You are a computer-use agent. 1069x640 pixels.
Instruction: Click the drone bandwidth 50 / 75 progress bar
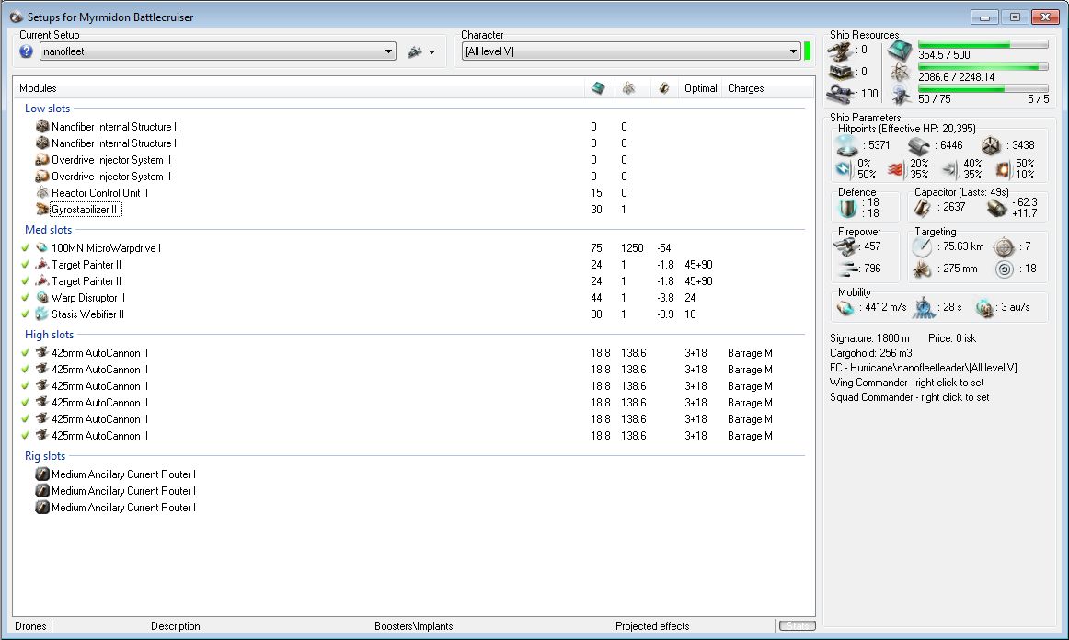click(x=983, y=88)
